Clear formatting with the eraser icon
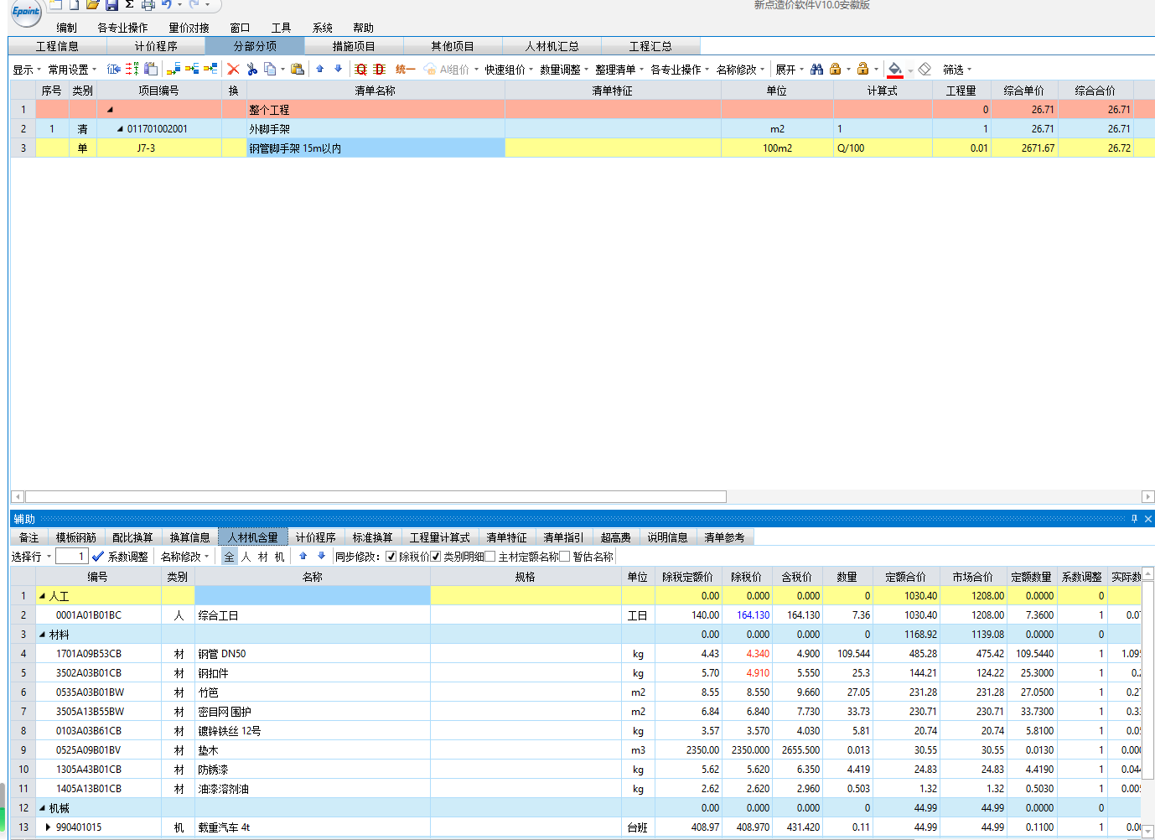 pos(925,70)
